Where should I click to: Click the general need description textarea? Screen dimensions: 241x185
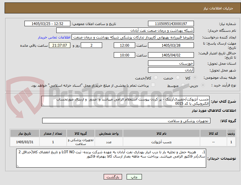point(125,101)
